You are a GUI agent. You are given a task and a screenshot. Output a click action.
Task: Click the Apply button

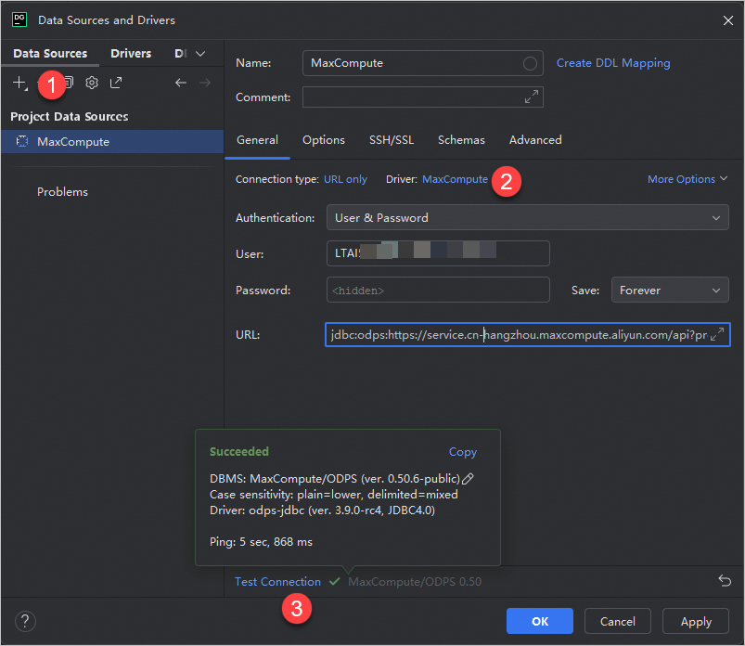coord(695,621)
